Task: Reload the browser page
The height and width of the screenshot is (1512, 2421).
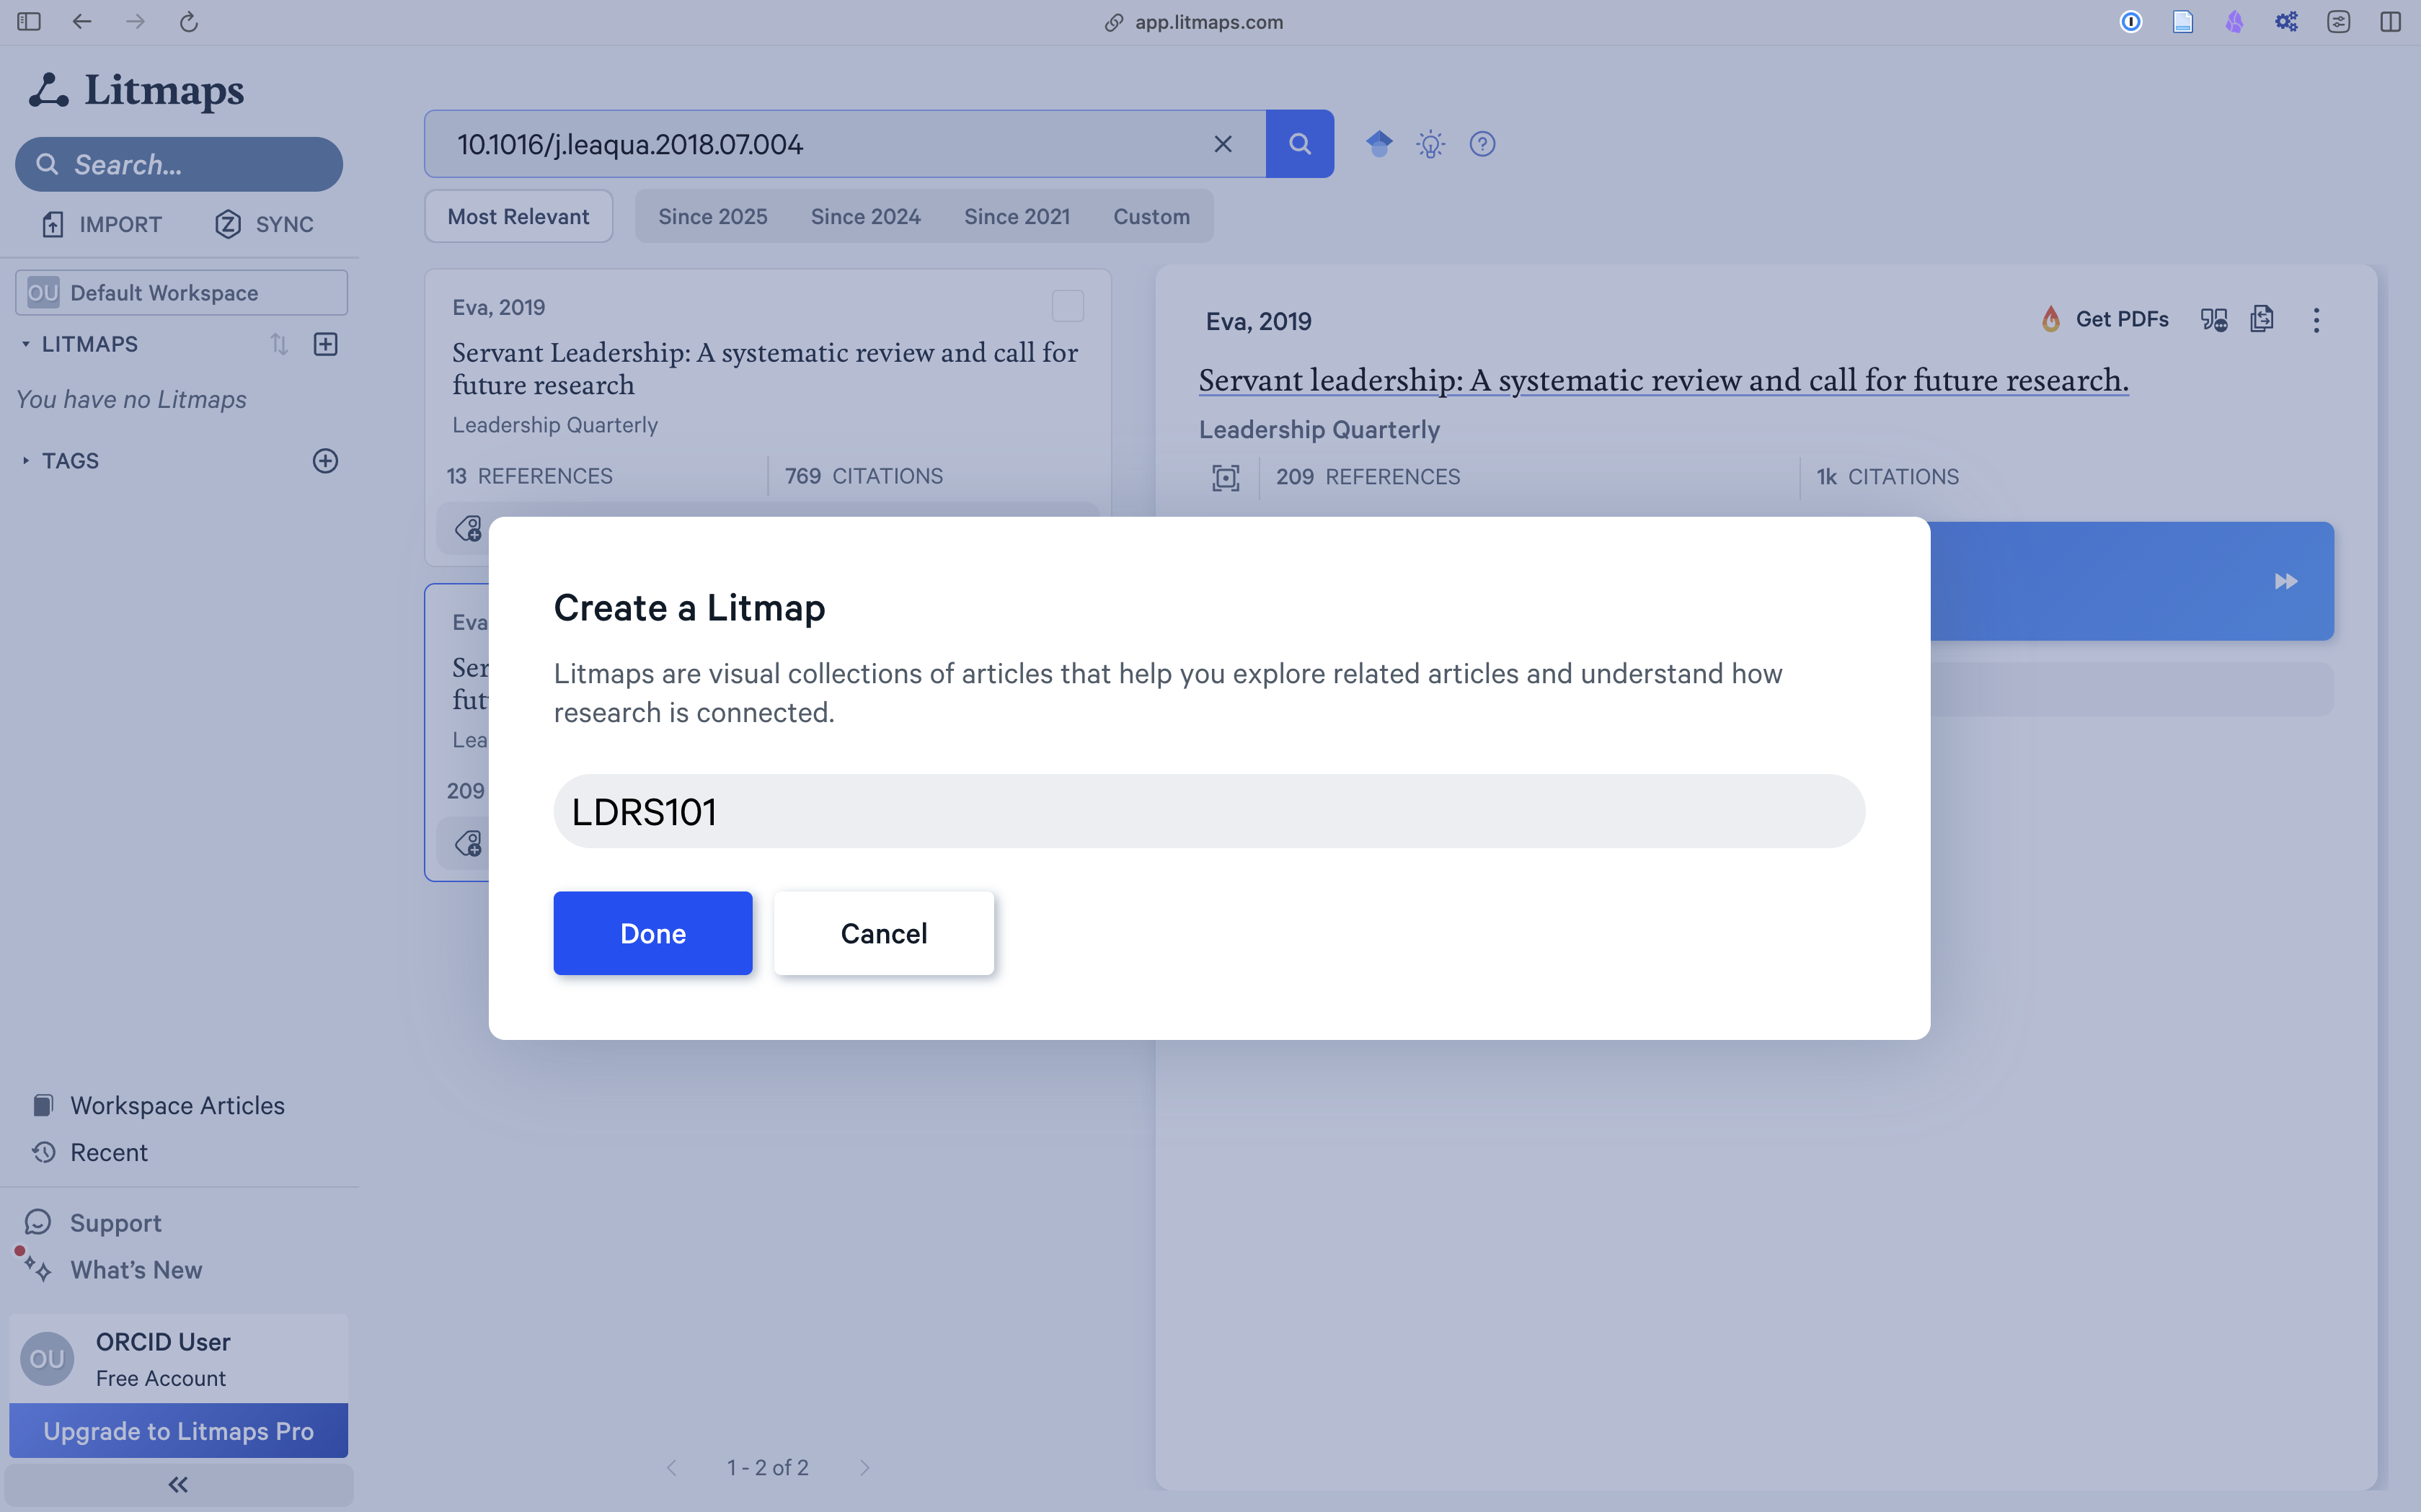Action: pyautogui.click(x=188, y=21)
